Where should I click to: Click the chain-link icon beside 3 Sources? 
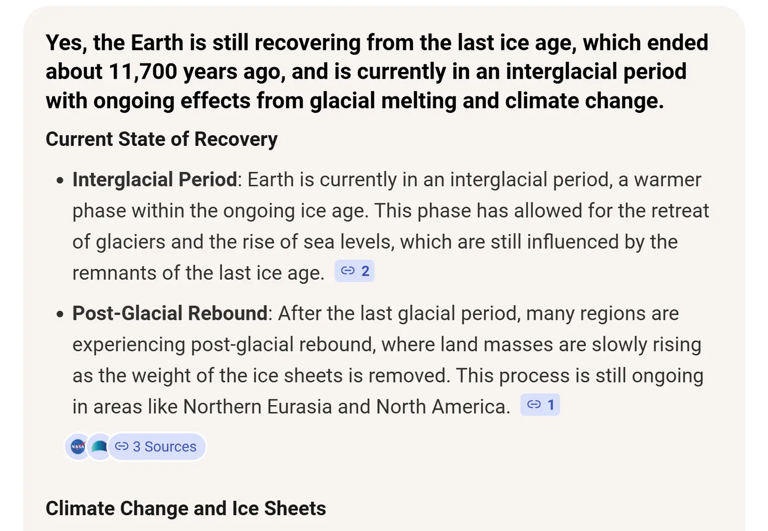pos(121,447)
